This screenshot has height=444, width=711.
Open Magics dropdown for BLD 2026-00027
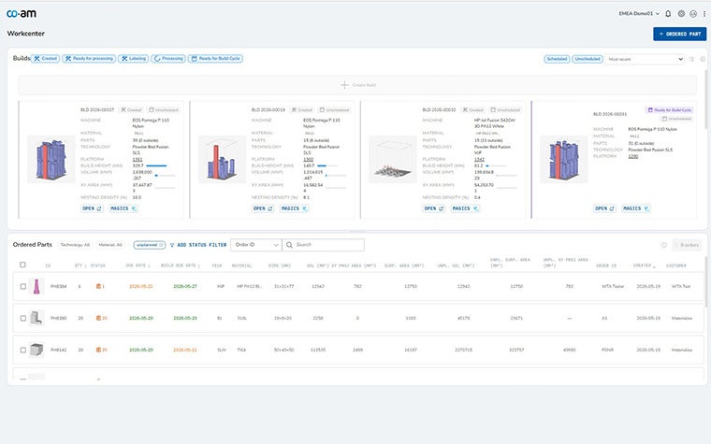pyautogui.click(x=123, y=208)
